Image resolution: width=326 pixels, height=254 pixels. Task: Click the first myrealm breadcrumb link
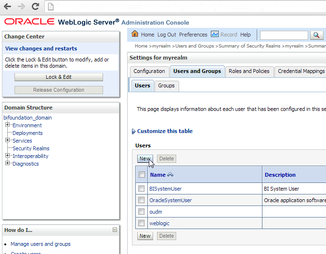(x=161, y=46)
